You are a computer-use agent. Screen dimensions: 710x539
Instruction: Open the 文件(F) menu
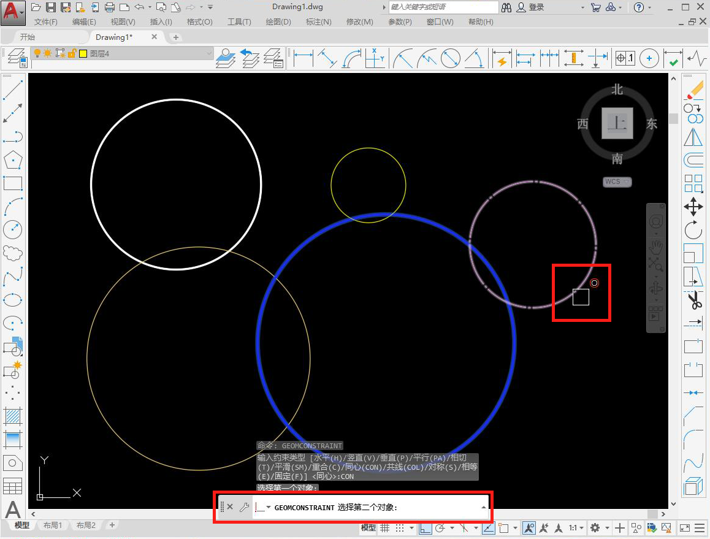[x=46, y=21]
